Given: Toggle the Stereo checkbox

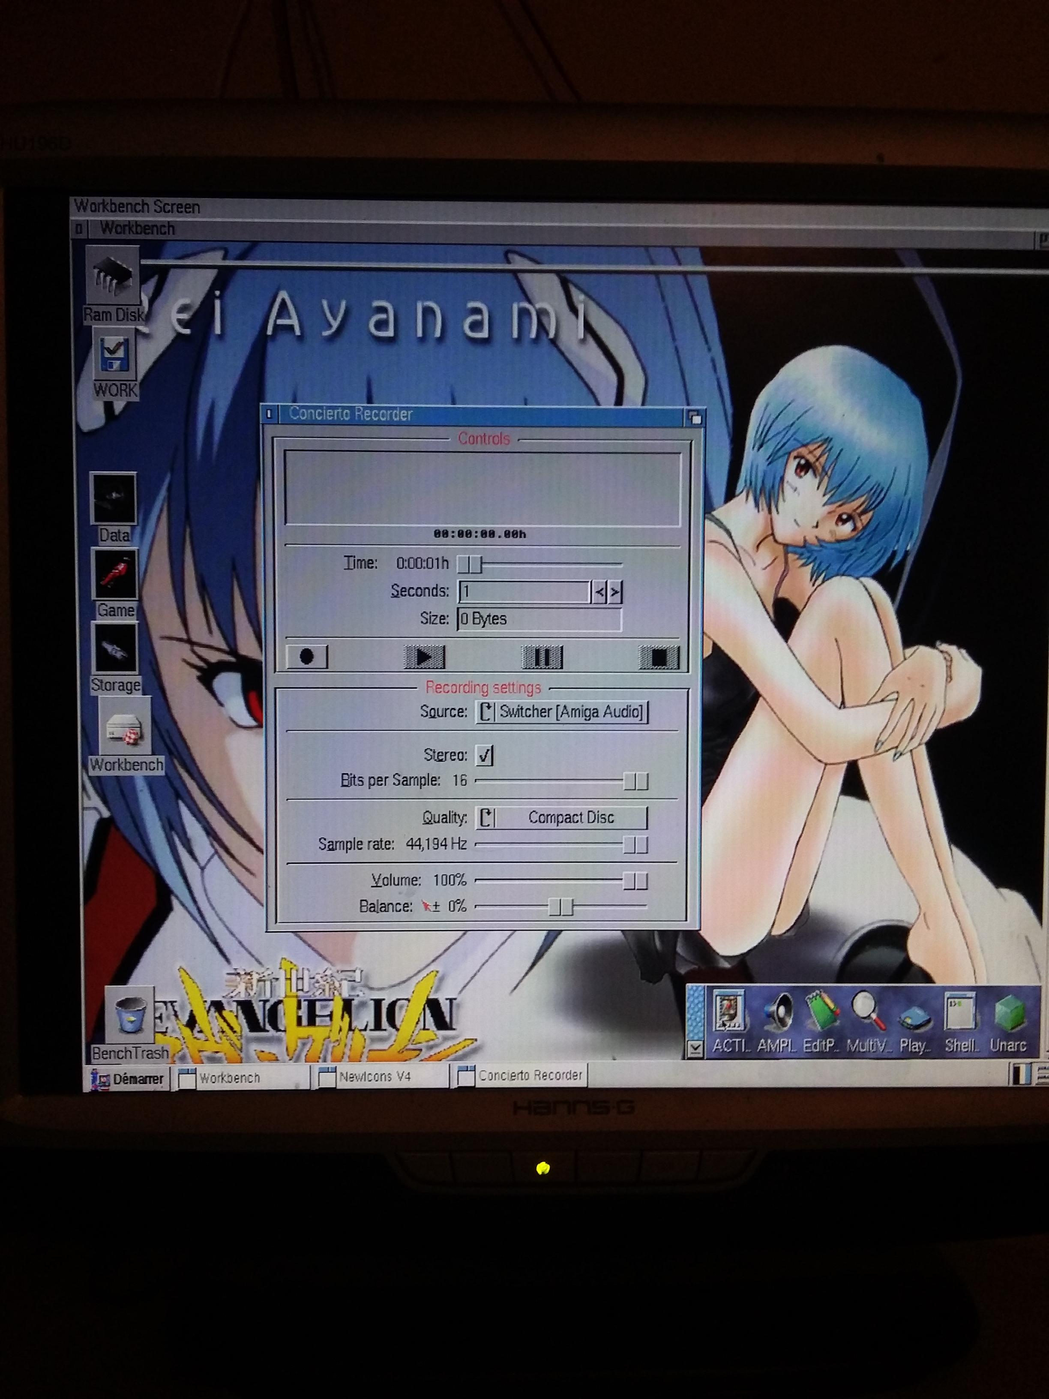Looking at the screenshot, I should pyautogui.click(x=484, y=755).
